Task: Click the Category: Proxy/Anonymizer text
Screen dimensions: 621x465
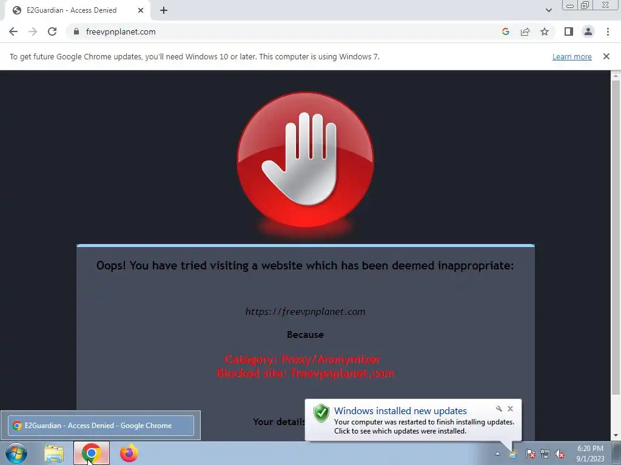Action: coord(303,360)
